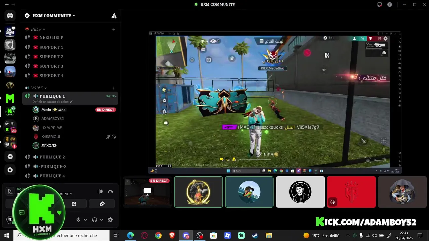
Task: Edit the channel status pencil icon
Action: pyautogui.click(x=71, y=102)
